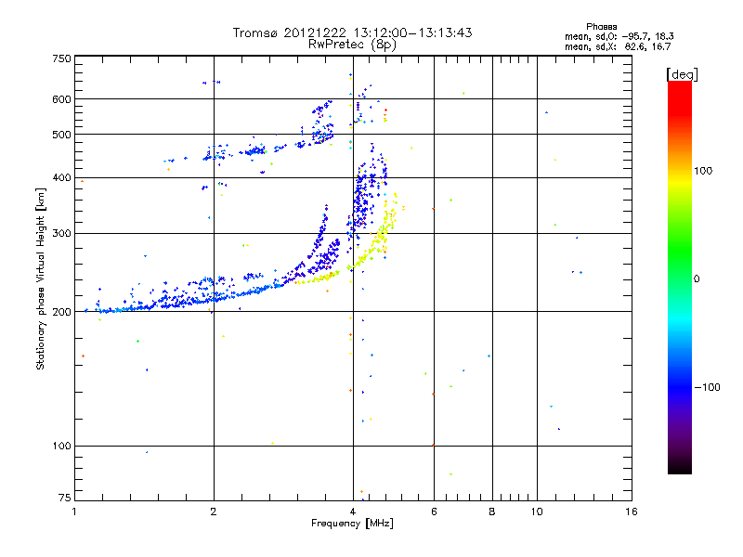Click the 'mean, sd,X: 82.6, 16.7' statistic
The height and width of the screenshot is (557, 743).
pyautogui.click(x=618, y=46)
